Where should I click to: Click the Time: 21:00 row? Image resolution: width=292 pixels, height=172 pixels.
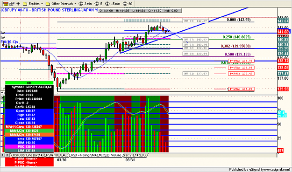pyautogui.click(x=29, y=95)
